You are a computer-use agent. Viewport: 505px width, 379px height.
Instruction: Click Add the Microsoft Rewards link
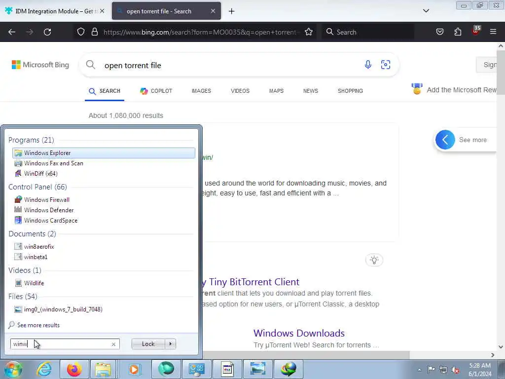click(x=462, y=90)
